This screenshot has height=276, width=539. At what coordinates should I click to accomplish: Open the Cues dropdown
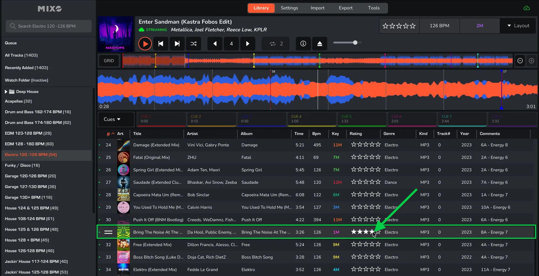coord(112,119)
